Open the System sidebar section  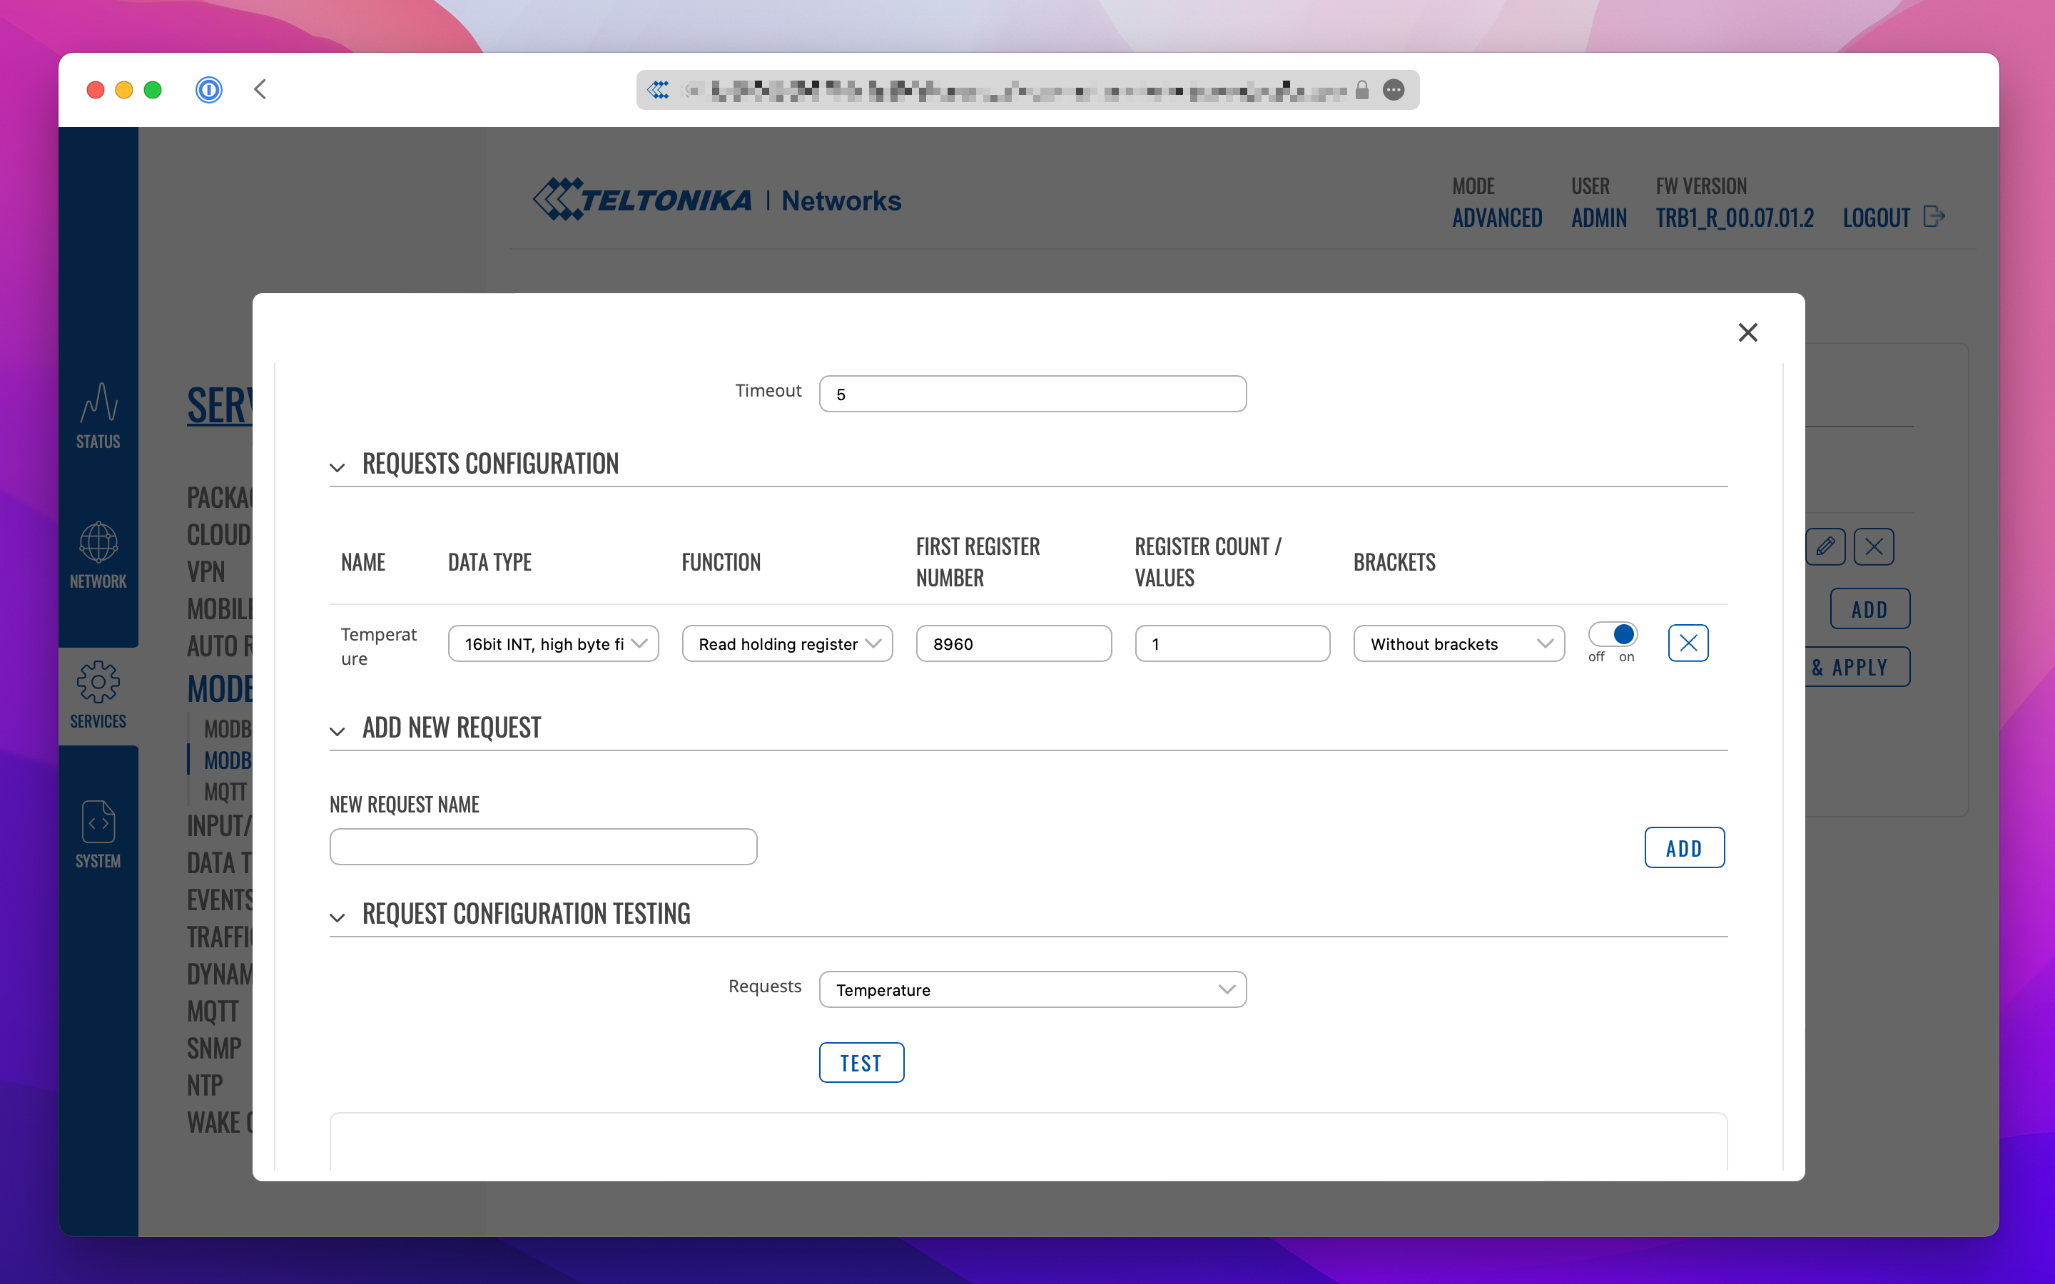[98, 835]
